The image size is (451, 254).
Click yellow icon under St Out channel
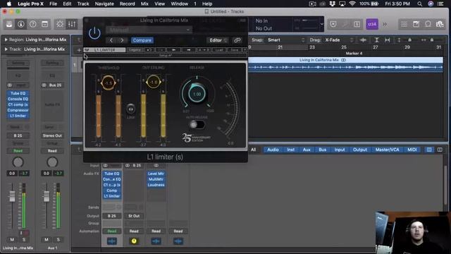pyautogui.click(x=134, y=241)
